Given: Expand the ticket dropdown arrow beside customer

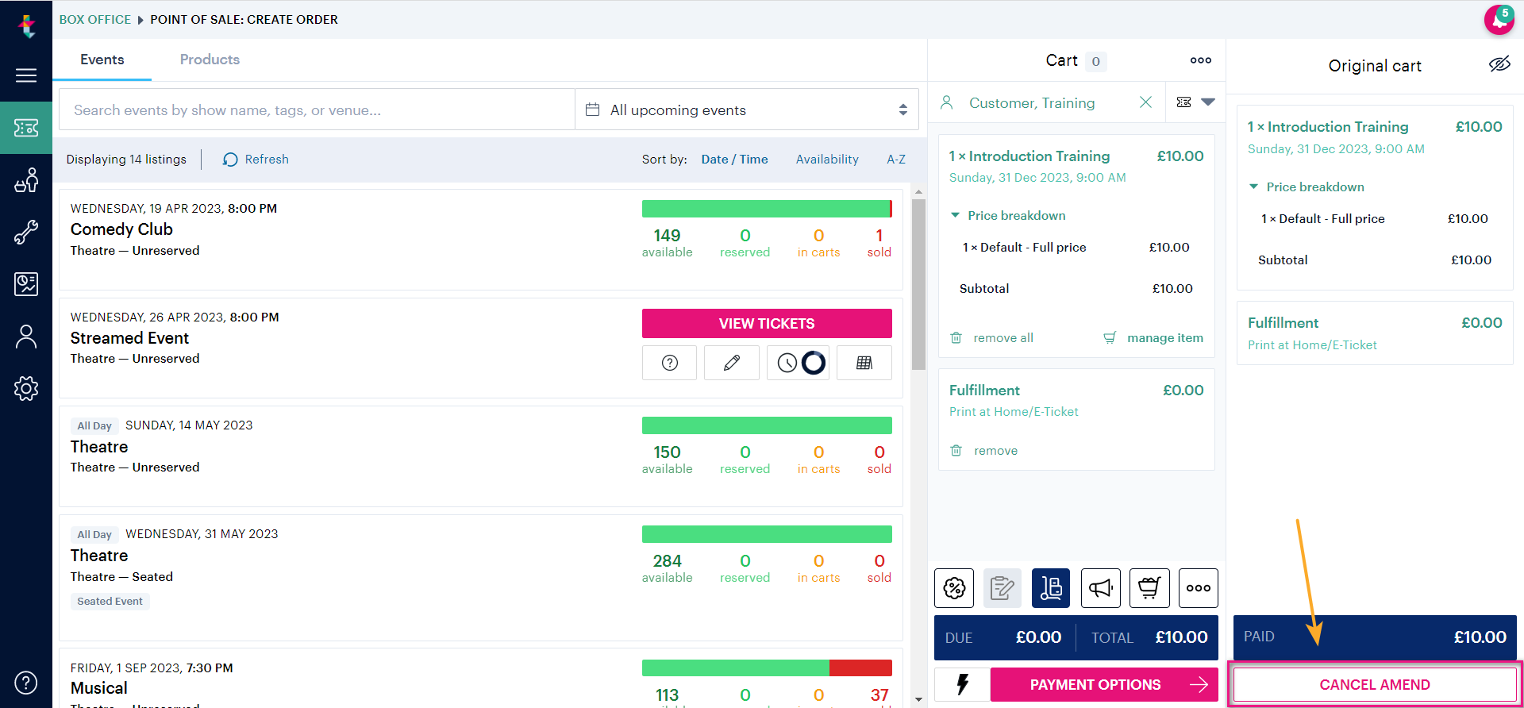Looking at the screenshot, I should tap(1208, 102).
